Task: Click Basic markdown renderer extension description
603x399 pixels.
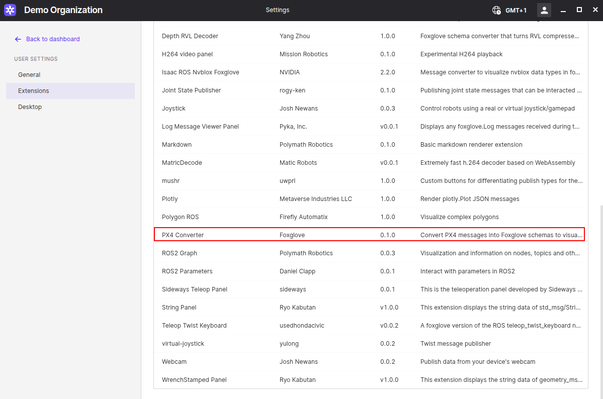Action: [x=471, y=145]
